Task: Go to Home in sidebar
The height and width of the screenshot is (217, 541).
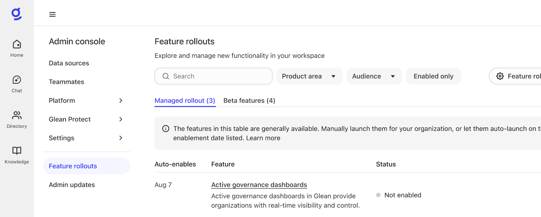Action: [17, 48]
